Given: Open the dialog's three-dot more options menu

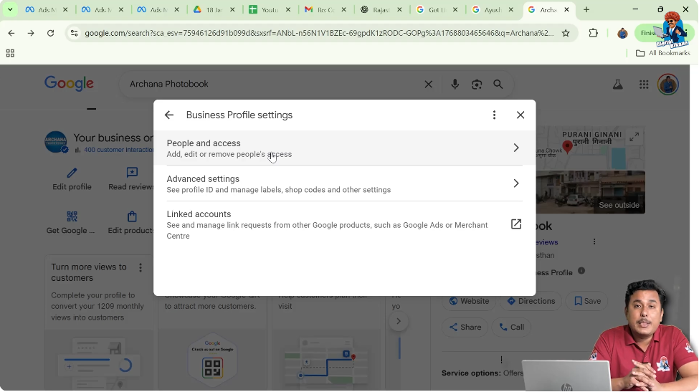Looking at the screenshot, I should pyautogui.click(x=494, y=115).
